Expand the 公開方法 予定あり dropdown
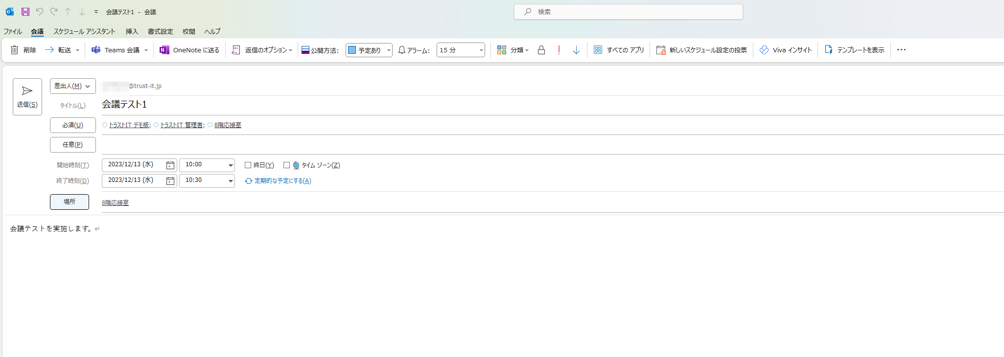Image resolution: width=1004 pixels, height=357 pixels. click(x=389, y=50)
